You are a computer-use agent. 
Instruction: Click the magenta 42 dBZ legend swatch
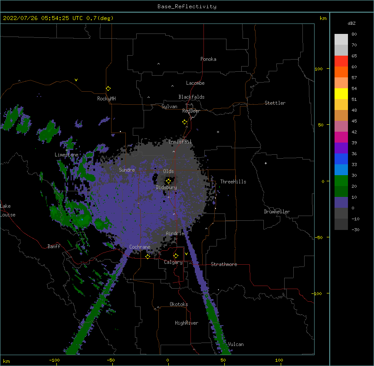click(341, 137)
